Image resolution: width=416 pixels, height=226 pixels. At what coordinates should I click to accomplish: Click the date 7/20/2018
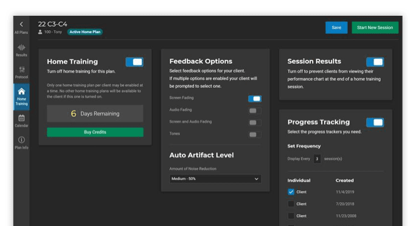coord(345,204)
